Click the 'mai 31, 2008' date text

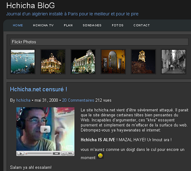point(46,100)
